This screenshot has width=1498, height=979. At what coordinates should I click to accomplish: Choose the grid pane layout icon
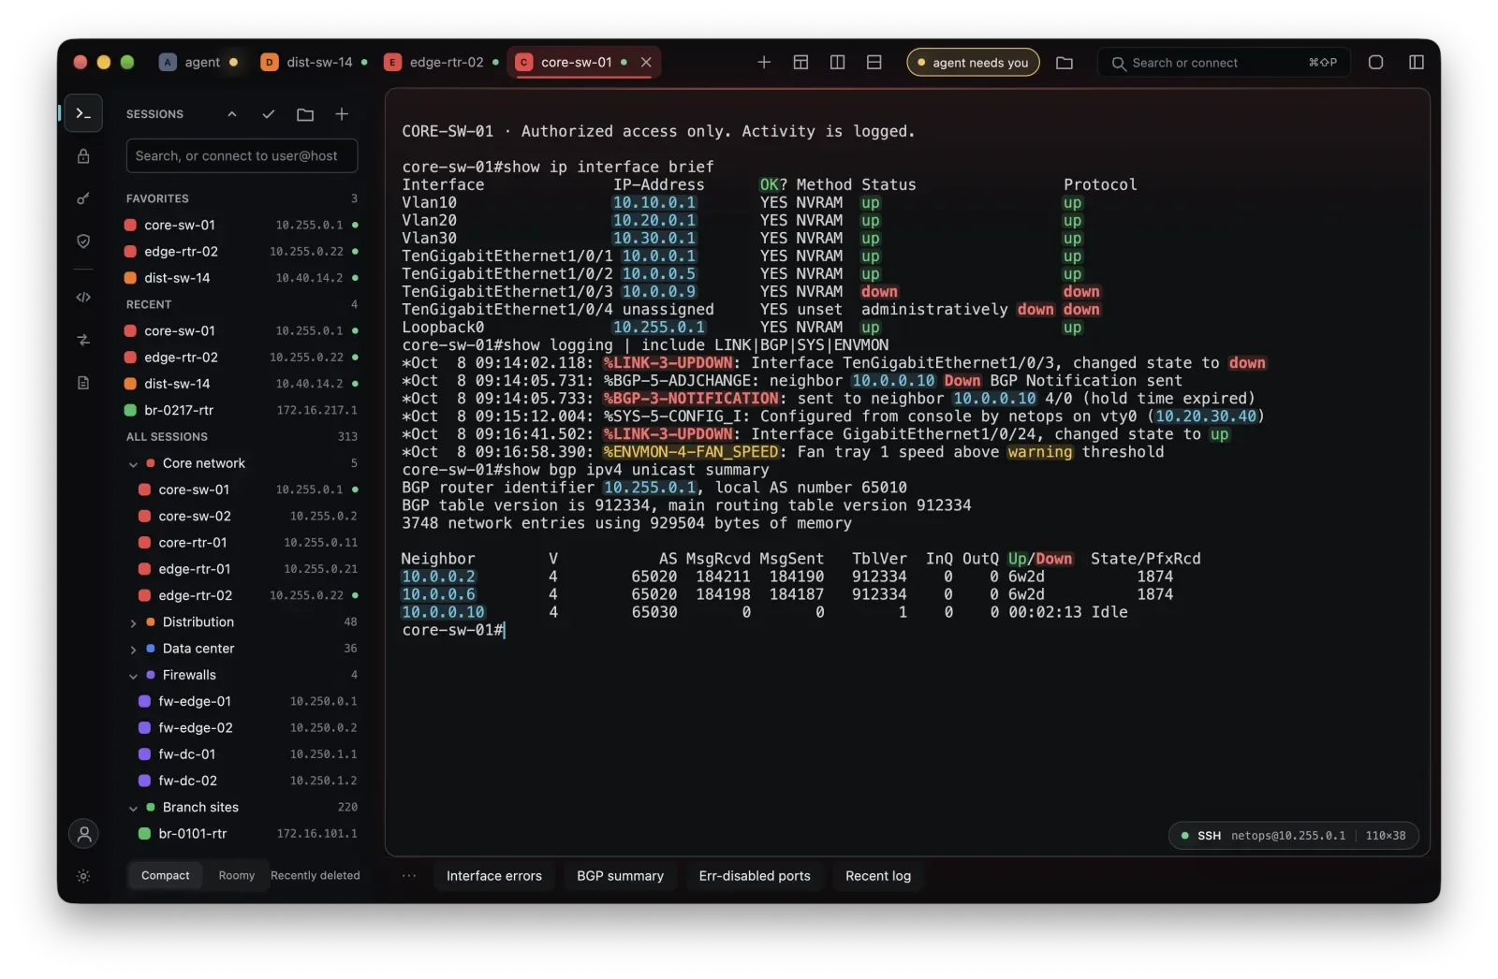(x=800, y=63)
